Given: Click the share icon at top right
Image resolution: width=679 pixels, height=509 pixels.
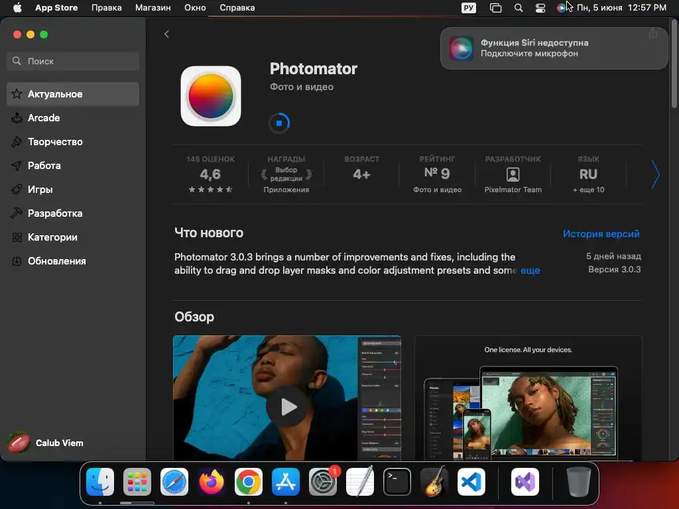Looking at the screenshot, I should point(652,34).
